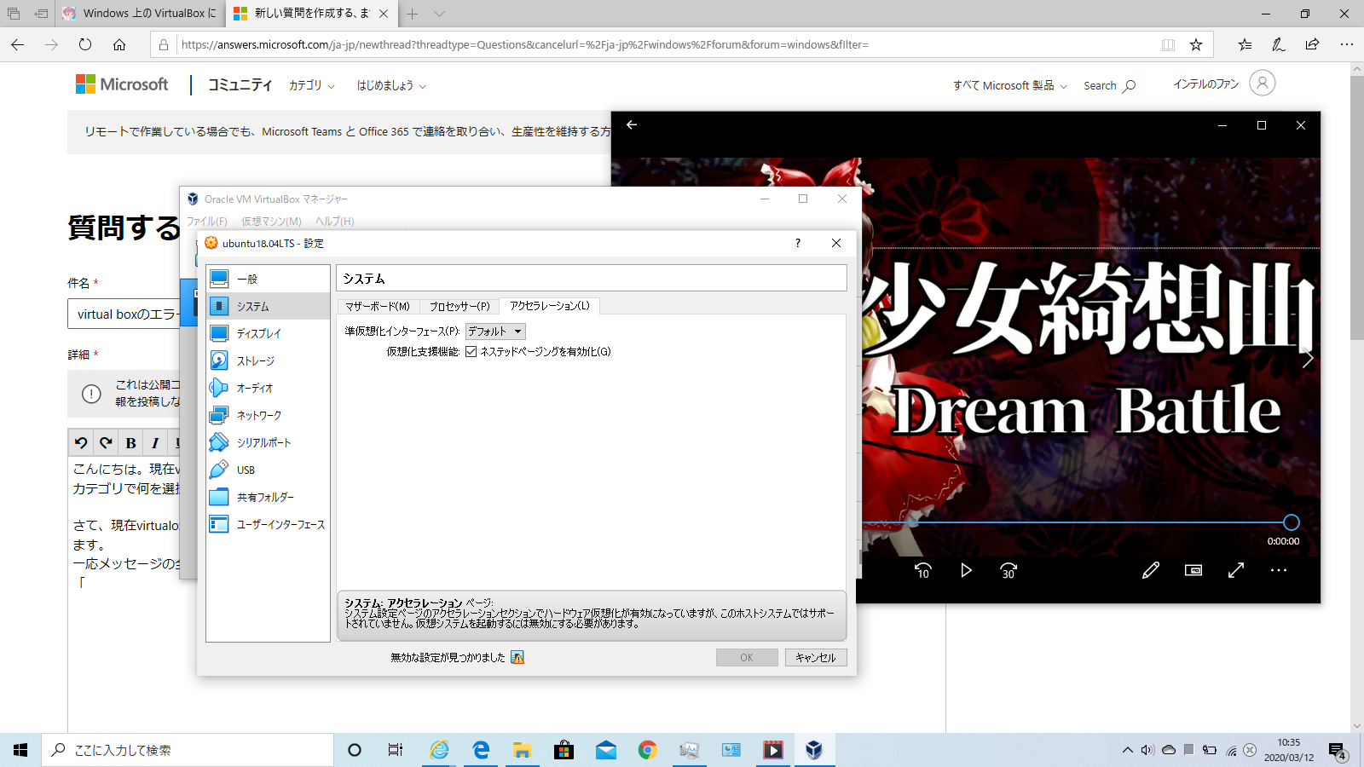The height and width of the screenshot is (767, 1364).
Task: Open the 準仮想化インターフェース dropdown
Action: tap(495, 331)
